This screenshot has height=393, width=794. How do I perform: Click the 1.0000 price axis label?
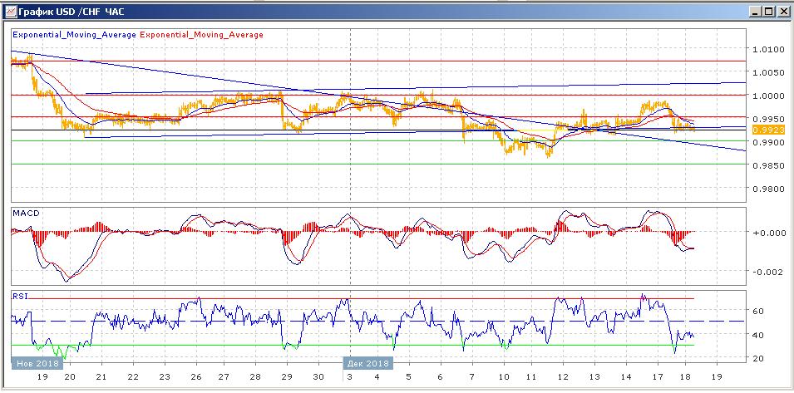[766, 96]
